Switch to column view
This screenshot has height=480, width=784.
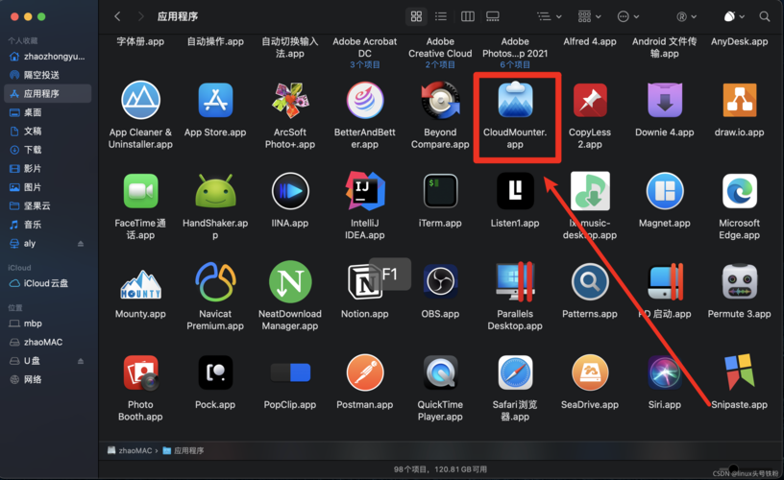[468, 16]
